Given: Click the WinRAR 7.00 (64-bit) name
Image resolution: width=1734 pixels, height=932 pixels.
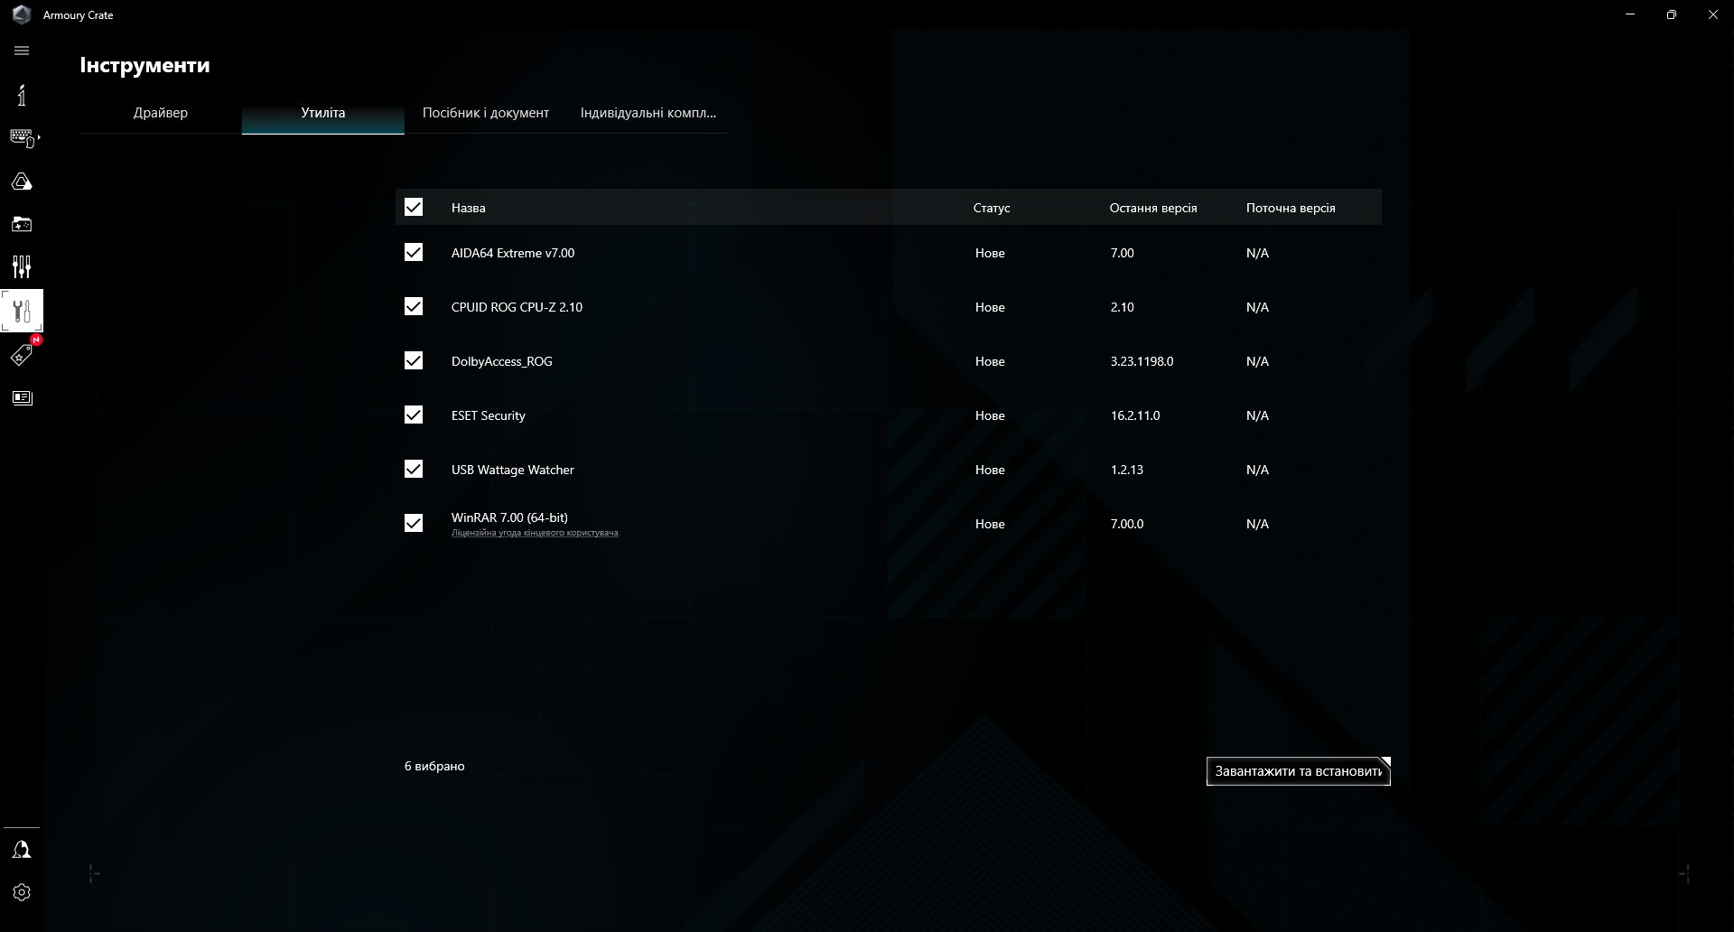Looking at the screenshot, I should [x=509, y=517].
